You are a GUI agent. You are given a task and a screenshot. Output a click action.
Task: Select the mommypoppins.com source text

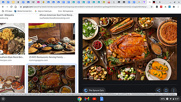tap(38, 60)
